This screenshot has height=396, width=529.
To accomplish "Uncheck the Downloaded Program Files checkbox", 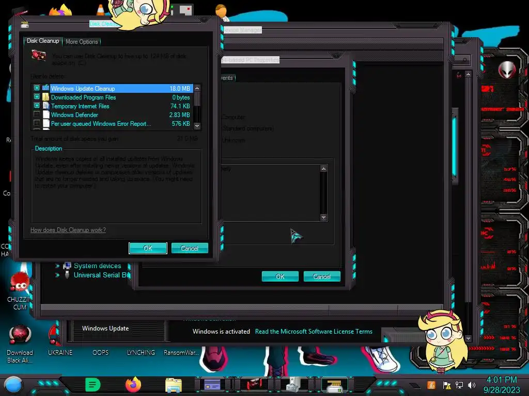I will click(37, 96).
